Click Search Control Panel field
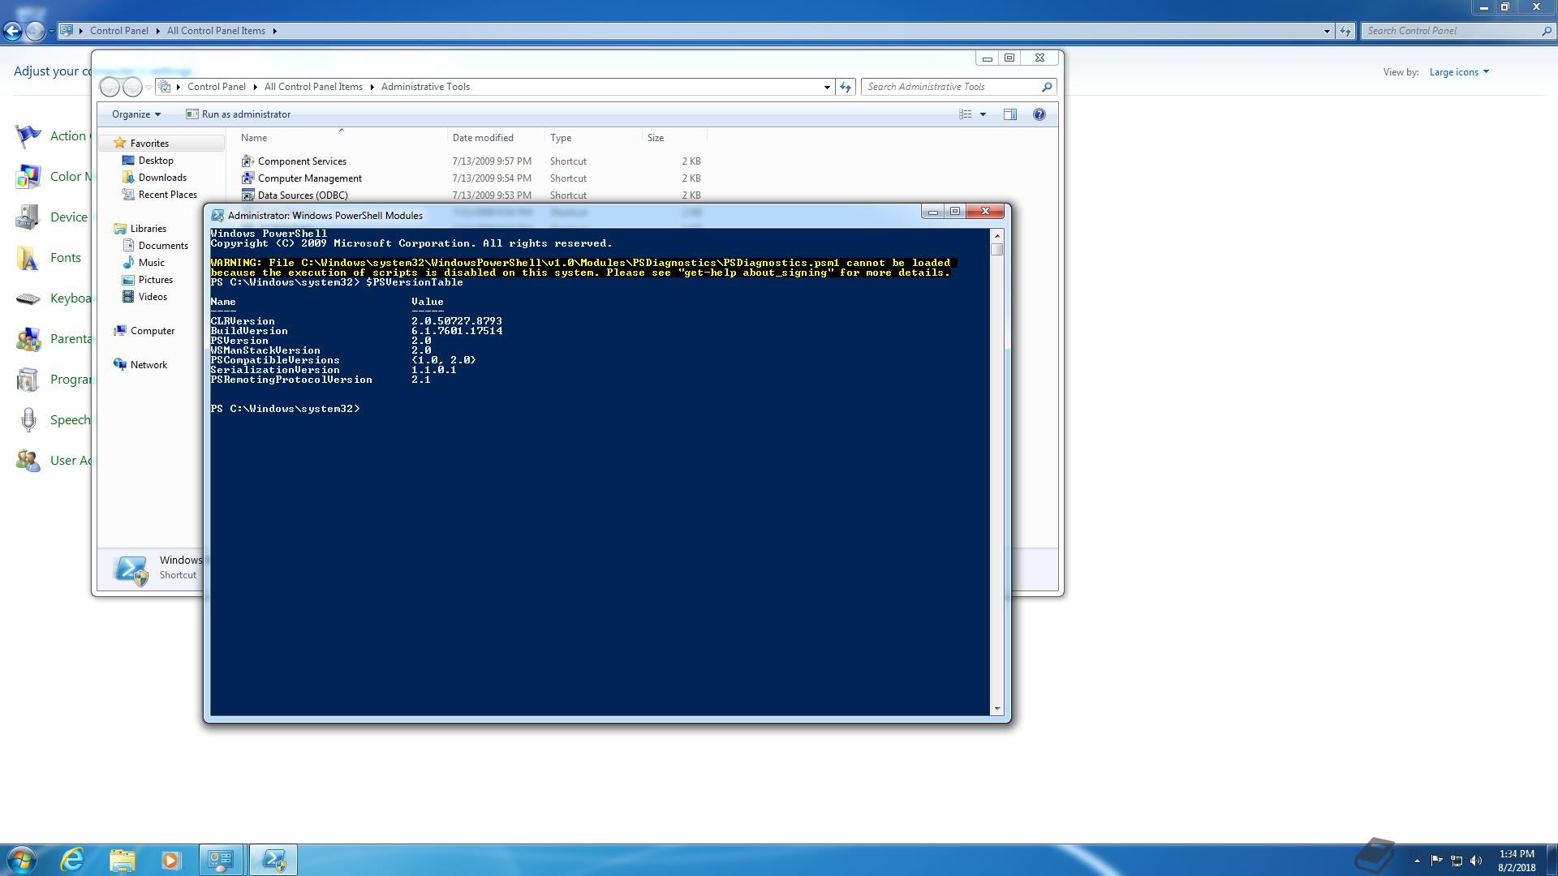Image resolution: width=1558 pixels, height=876 pixels. click(x=1458, y=31)
